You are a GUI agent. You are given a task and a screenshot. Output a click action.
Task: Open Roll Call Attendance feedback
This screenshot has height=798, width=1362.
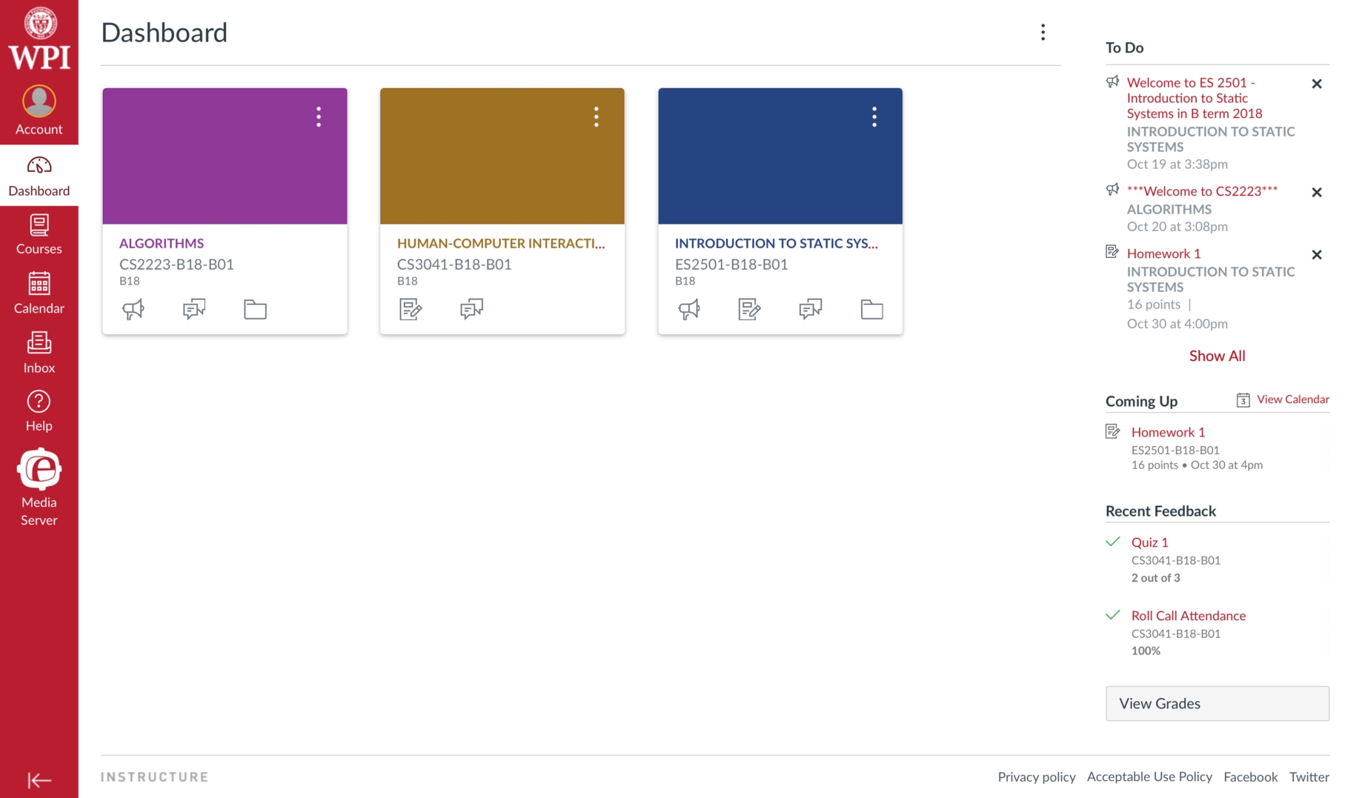point(1189,616)
